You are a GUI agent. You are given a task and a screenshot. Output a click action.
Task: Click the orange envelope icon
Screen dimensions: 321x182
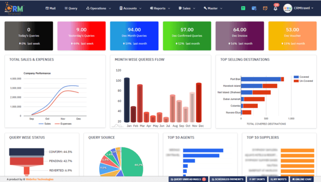(265, 8)
